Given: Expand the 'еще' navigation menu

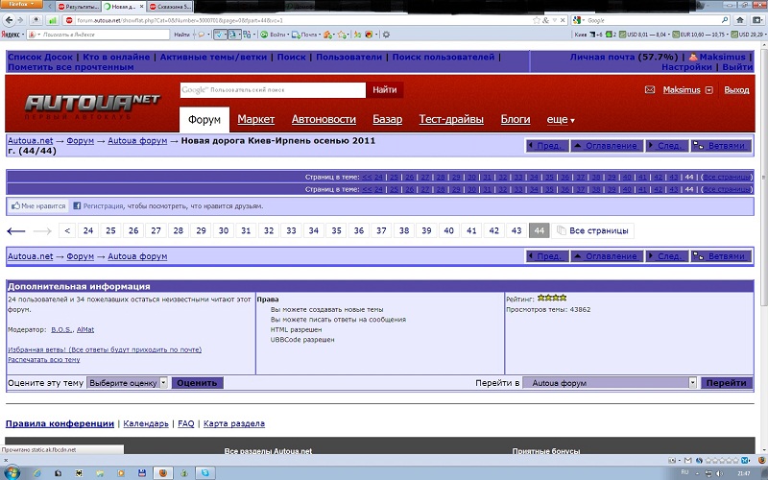Looking at the screenshot, I should click(561, 120).
